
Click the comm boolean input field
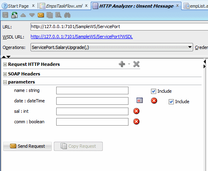(92, 122)
